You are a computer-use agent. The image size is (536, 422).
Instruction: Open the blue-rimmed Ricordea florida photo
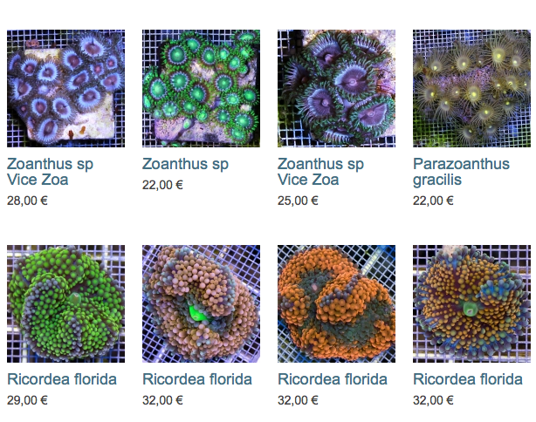coord(471,303)
